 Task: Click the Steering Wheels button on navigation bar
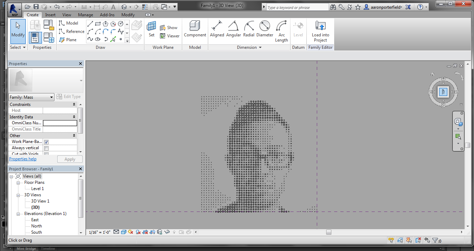tap(458, 122)
